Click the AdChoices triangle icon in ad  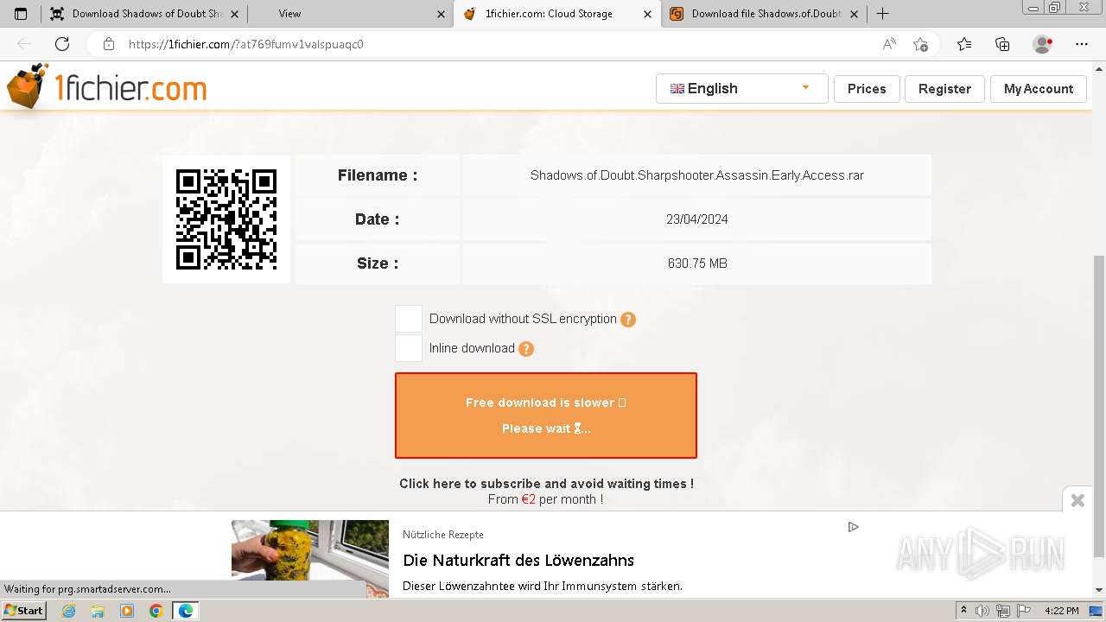(853, 527)
